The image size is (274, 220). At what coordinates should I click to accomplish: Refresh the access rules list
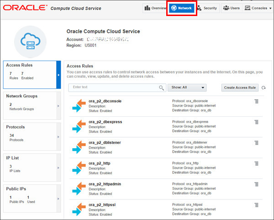263,88
